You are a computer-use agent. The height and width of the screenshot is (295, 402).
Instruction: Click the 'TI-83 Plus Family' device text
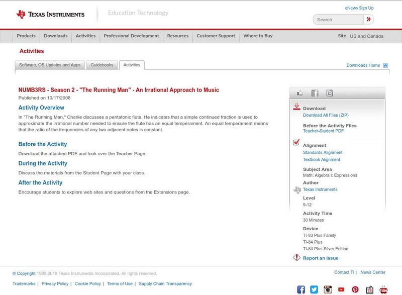point(320,235)
